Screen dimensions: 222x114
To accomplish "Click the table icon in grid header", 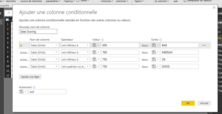I will pos(8,20).
